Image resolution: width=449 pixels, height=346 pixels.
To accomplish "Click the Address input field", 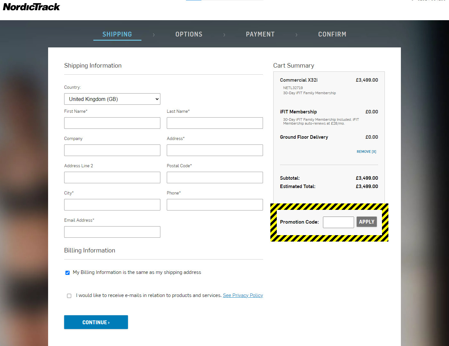I will click(x=215, y=150).
